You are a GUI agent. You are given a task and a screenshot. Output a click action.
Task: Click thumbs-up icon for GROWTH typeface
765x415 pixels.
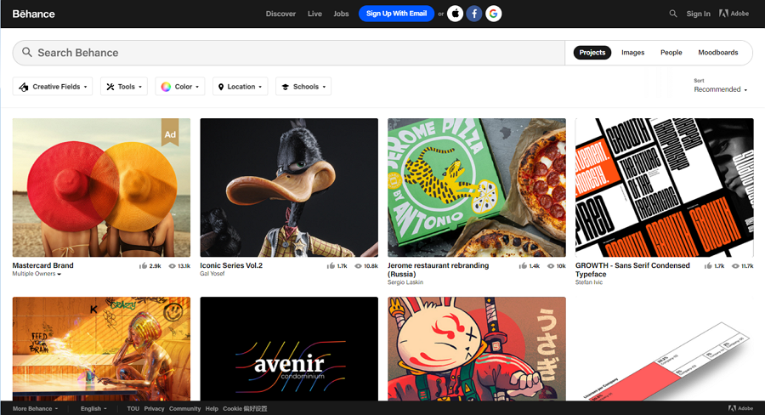click(x=708, y=266)
